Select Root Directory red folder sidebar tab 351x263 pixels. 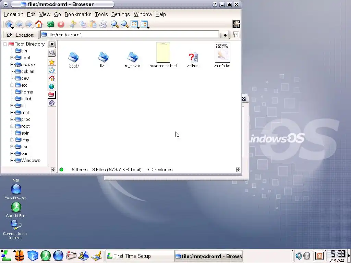[x=51, y=95]
